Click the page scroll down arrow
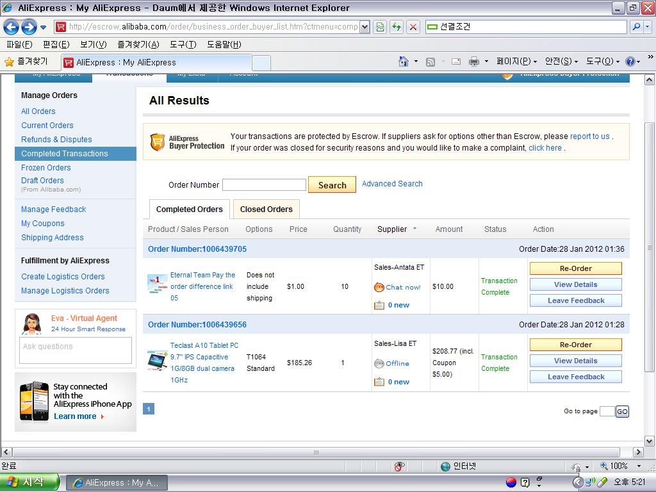Screen dimensions: 656x492 [649, 441]
